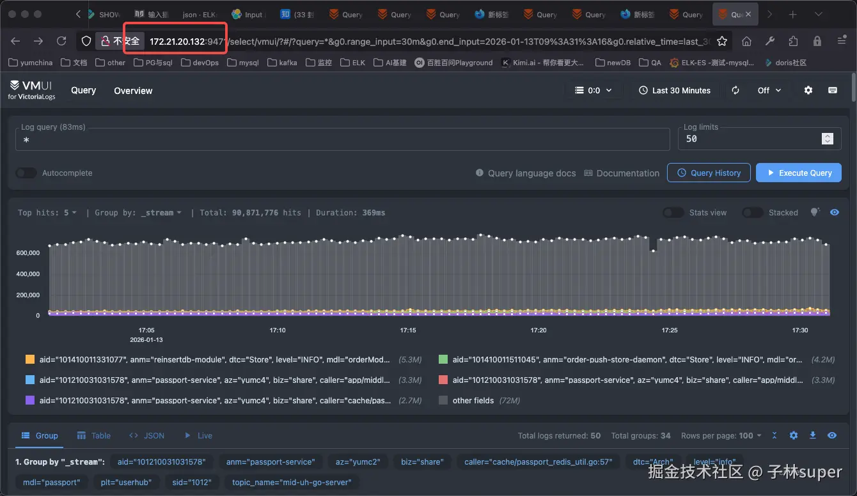Select orange reinsertdb-module legend swatch
The image size is (857, 496).
[x=29, y=359]
